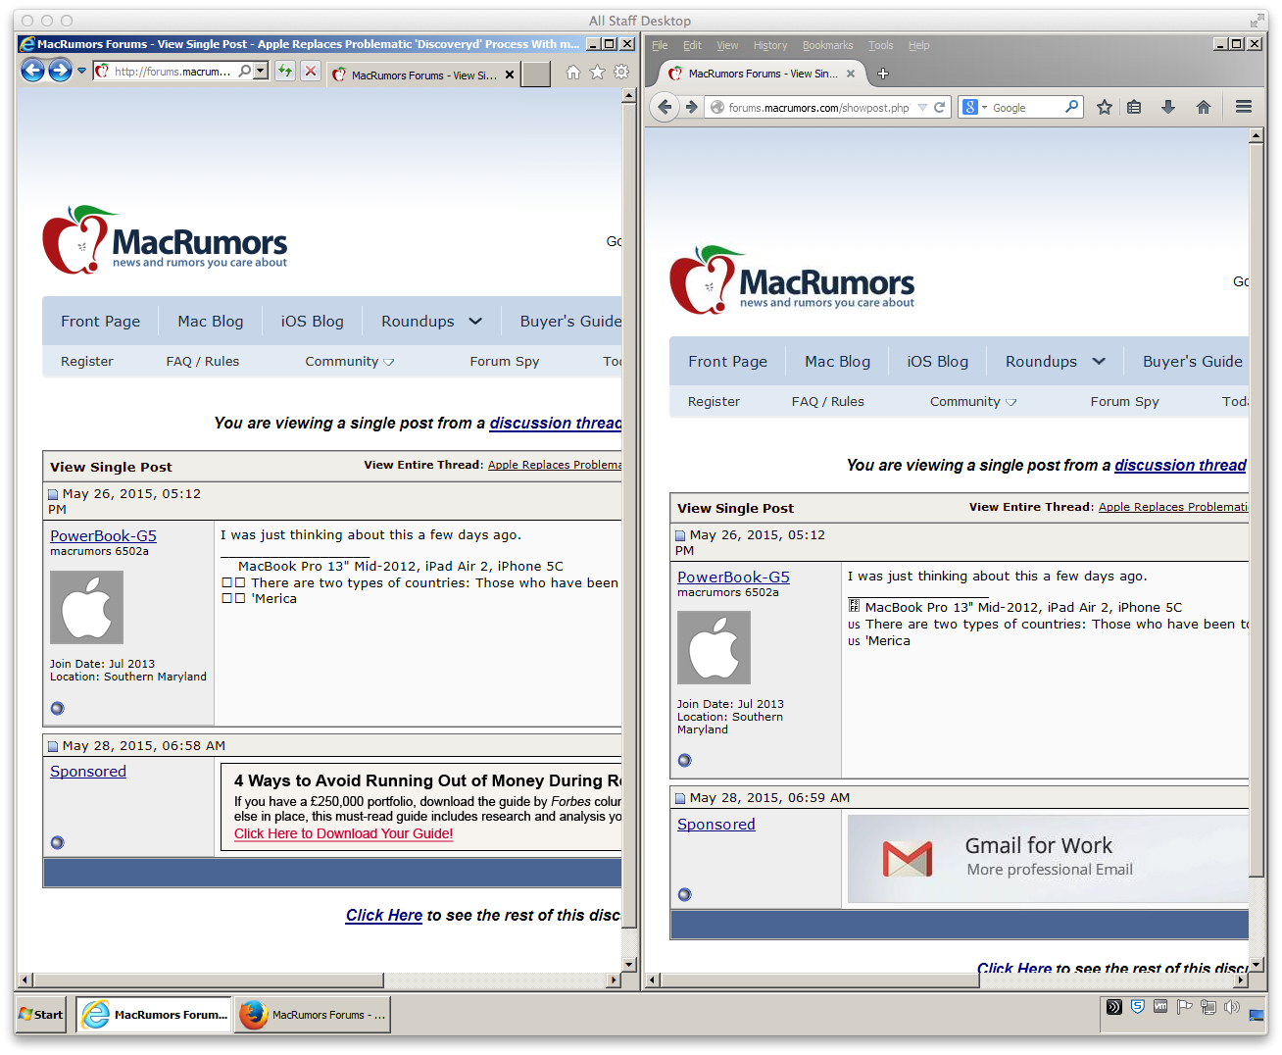Click the bookmark star icon in Firefox
The height and width of the screenshot is (1055, 1282).
[x=1105, y=108]
